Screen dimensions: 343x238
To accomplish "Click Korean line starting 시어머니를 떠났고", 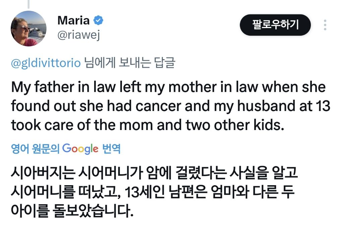I will tap(152, 193).
